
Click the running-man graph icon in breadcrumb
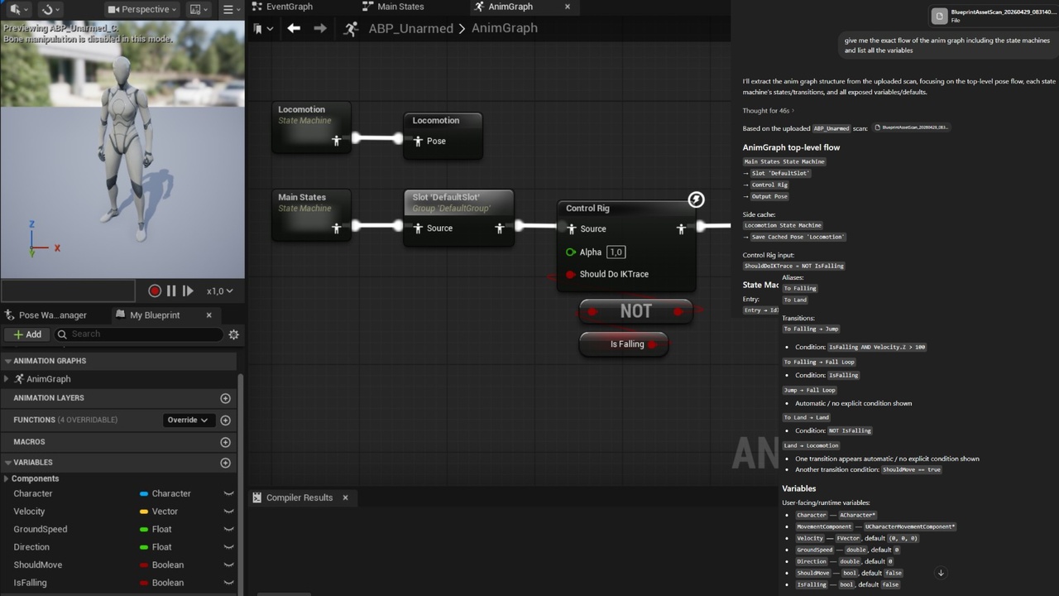pyautogui.click(x=351, y=28)
